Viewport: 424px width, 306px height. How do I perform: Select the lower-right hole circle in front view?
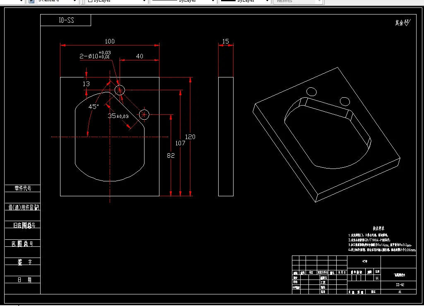point(144,115)
